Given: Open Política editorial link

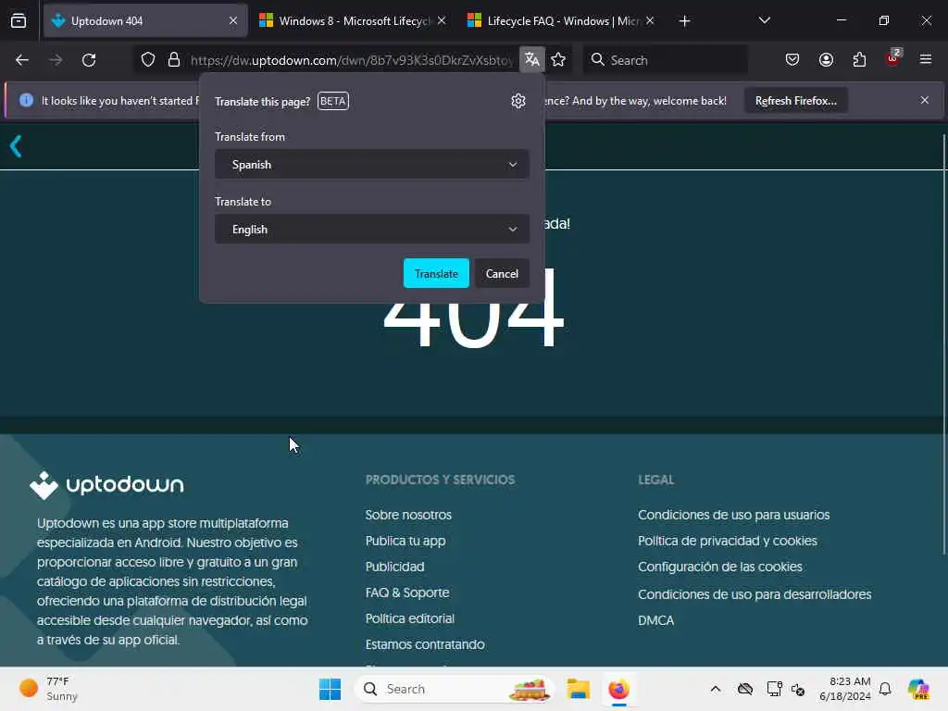Looking at the screenshot, I should click(x=410, y=618).
